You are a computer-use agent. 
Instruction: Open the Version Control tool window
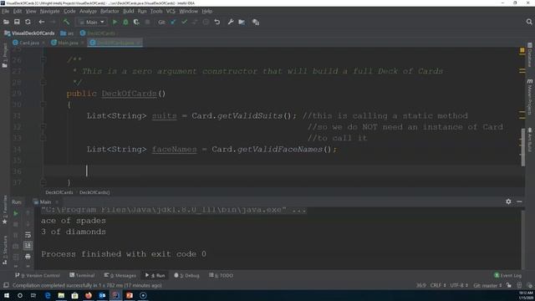point(37,275)
